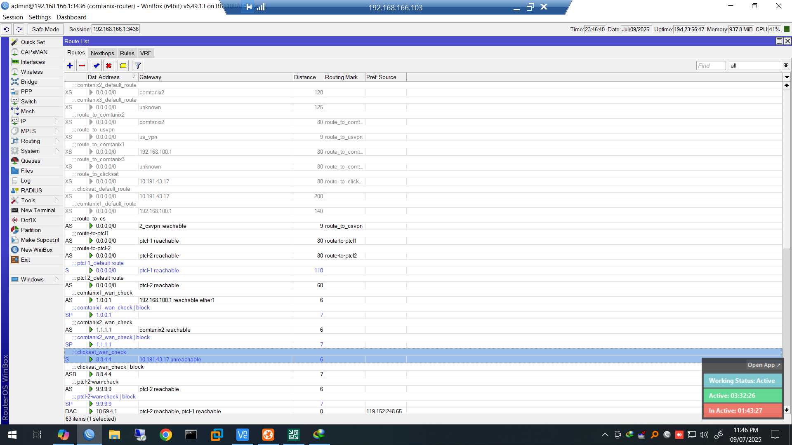Switch to the Rules tab

[x=127, y=53]
